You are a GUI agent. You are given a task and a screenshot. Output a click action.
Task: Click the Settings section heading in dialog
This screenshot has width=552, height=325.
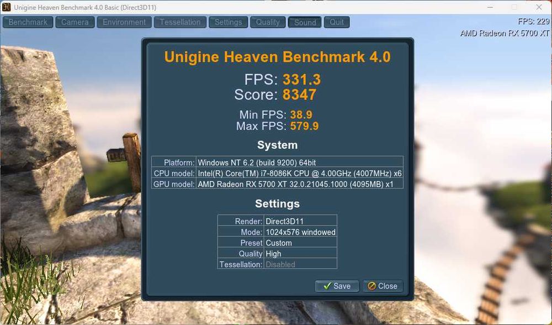tap(278, 203)
